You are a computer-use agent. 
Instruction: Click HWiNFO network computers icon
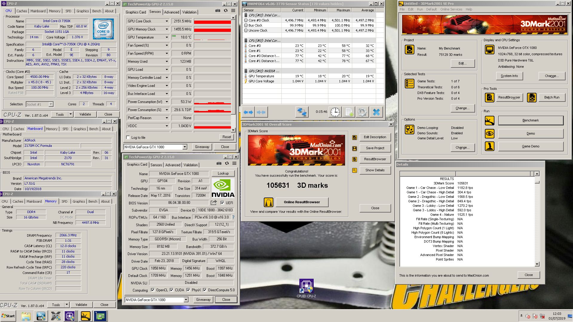click(302, 112)
